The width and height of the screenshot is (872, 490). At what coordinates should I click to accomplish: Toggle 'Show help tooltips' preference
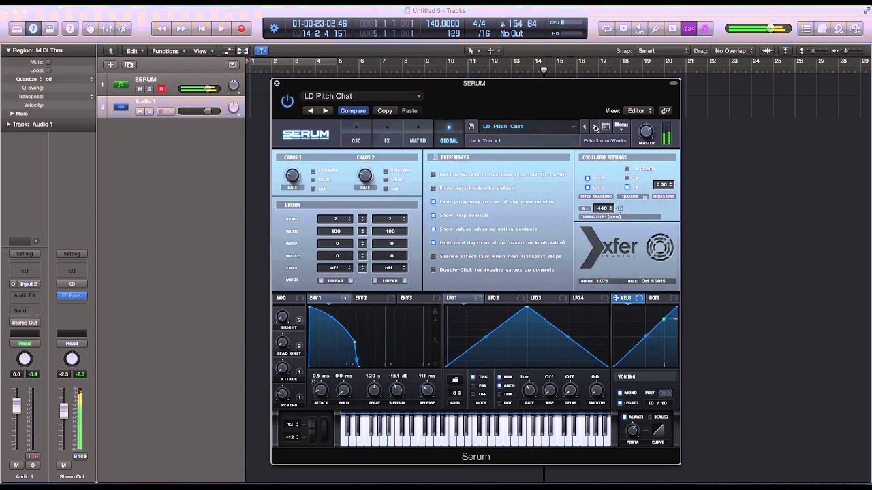pyautogui.click(x=433, y=215)
